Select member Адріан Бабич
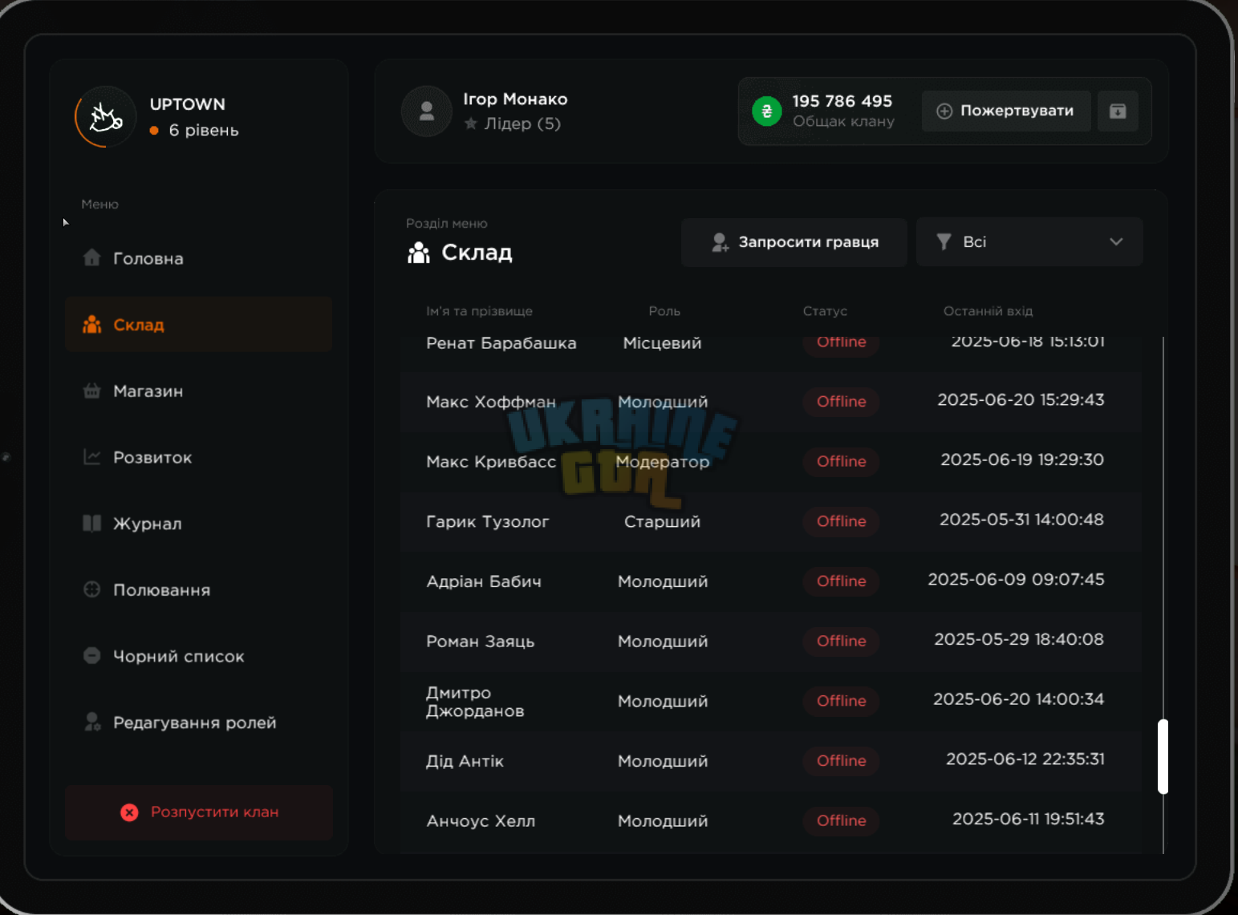This screenshot has width=1238, height=915. click(x=484, y=581)
